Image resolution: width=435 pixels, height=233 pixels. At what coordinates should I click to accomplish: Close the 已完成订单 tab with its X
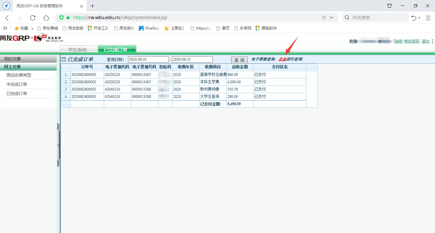[133, 49]
